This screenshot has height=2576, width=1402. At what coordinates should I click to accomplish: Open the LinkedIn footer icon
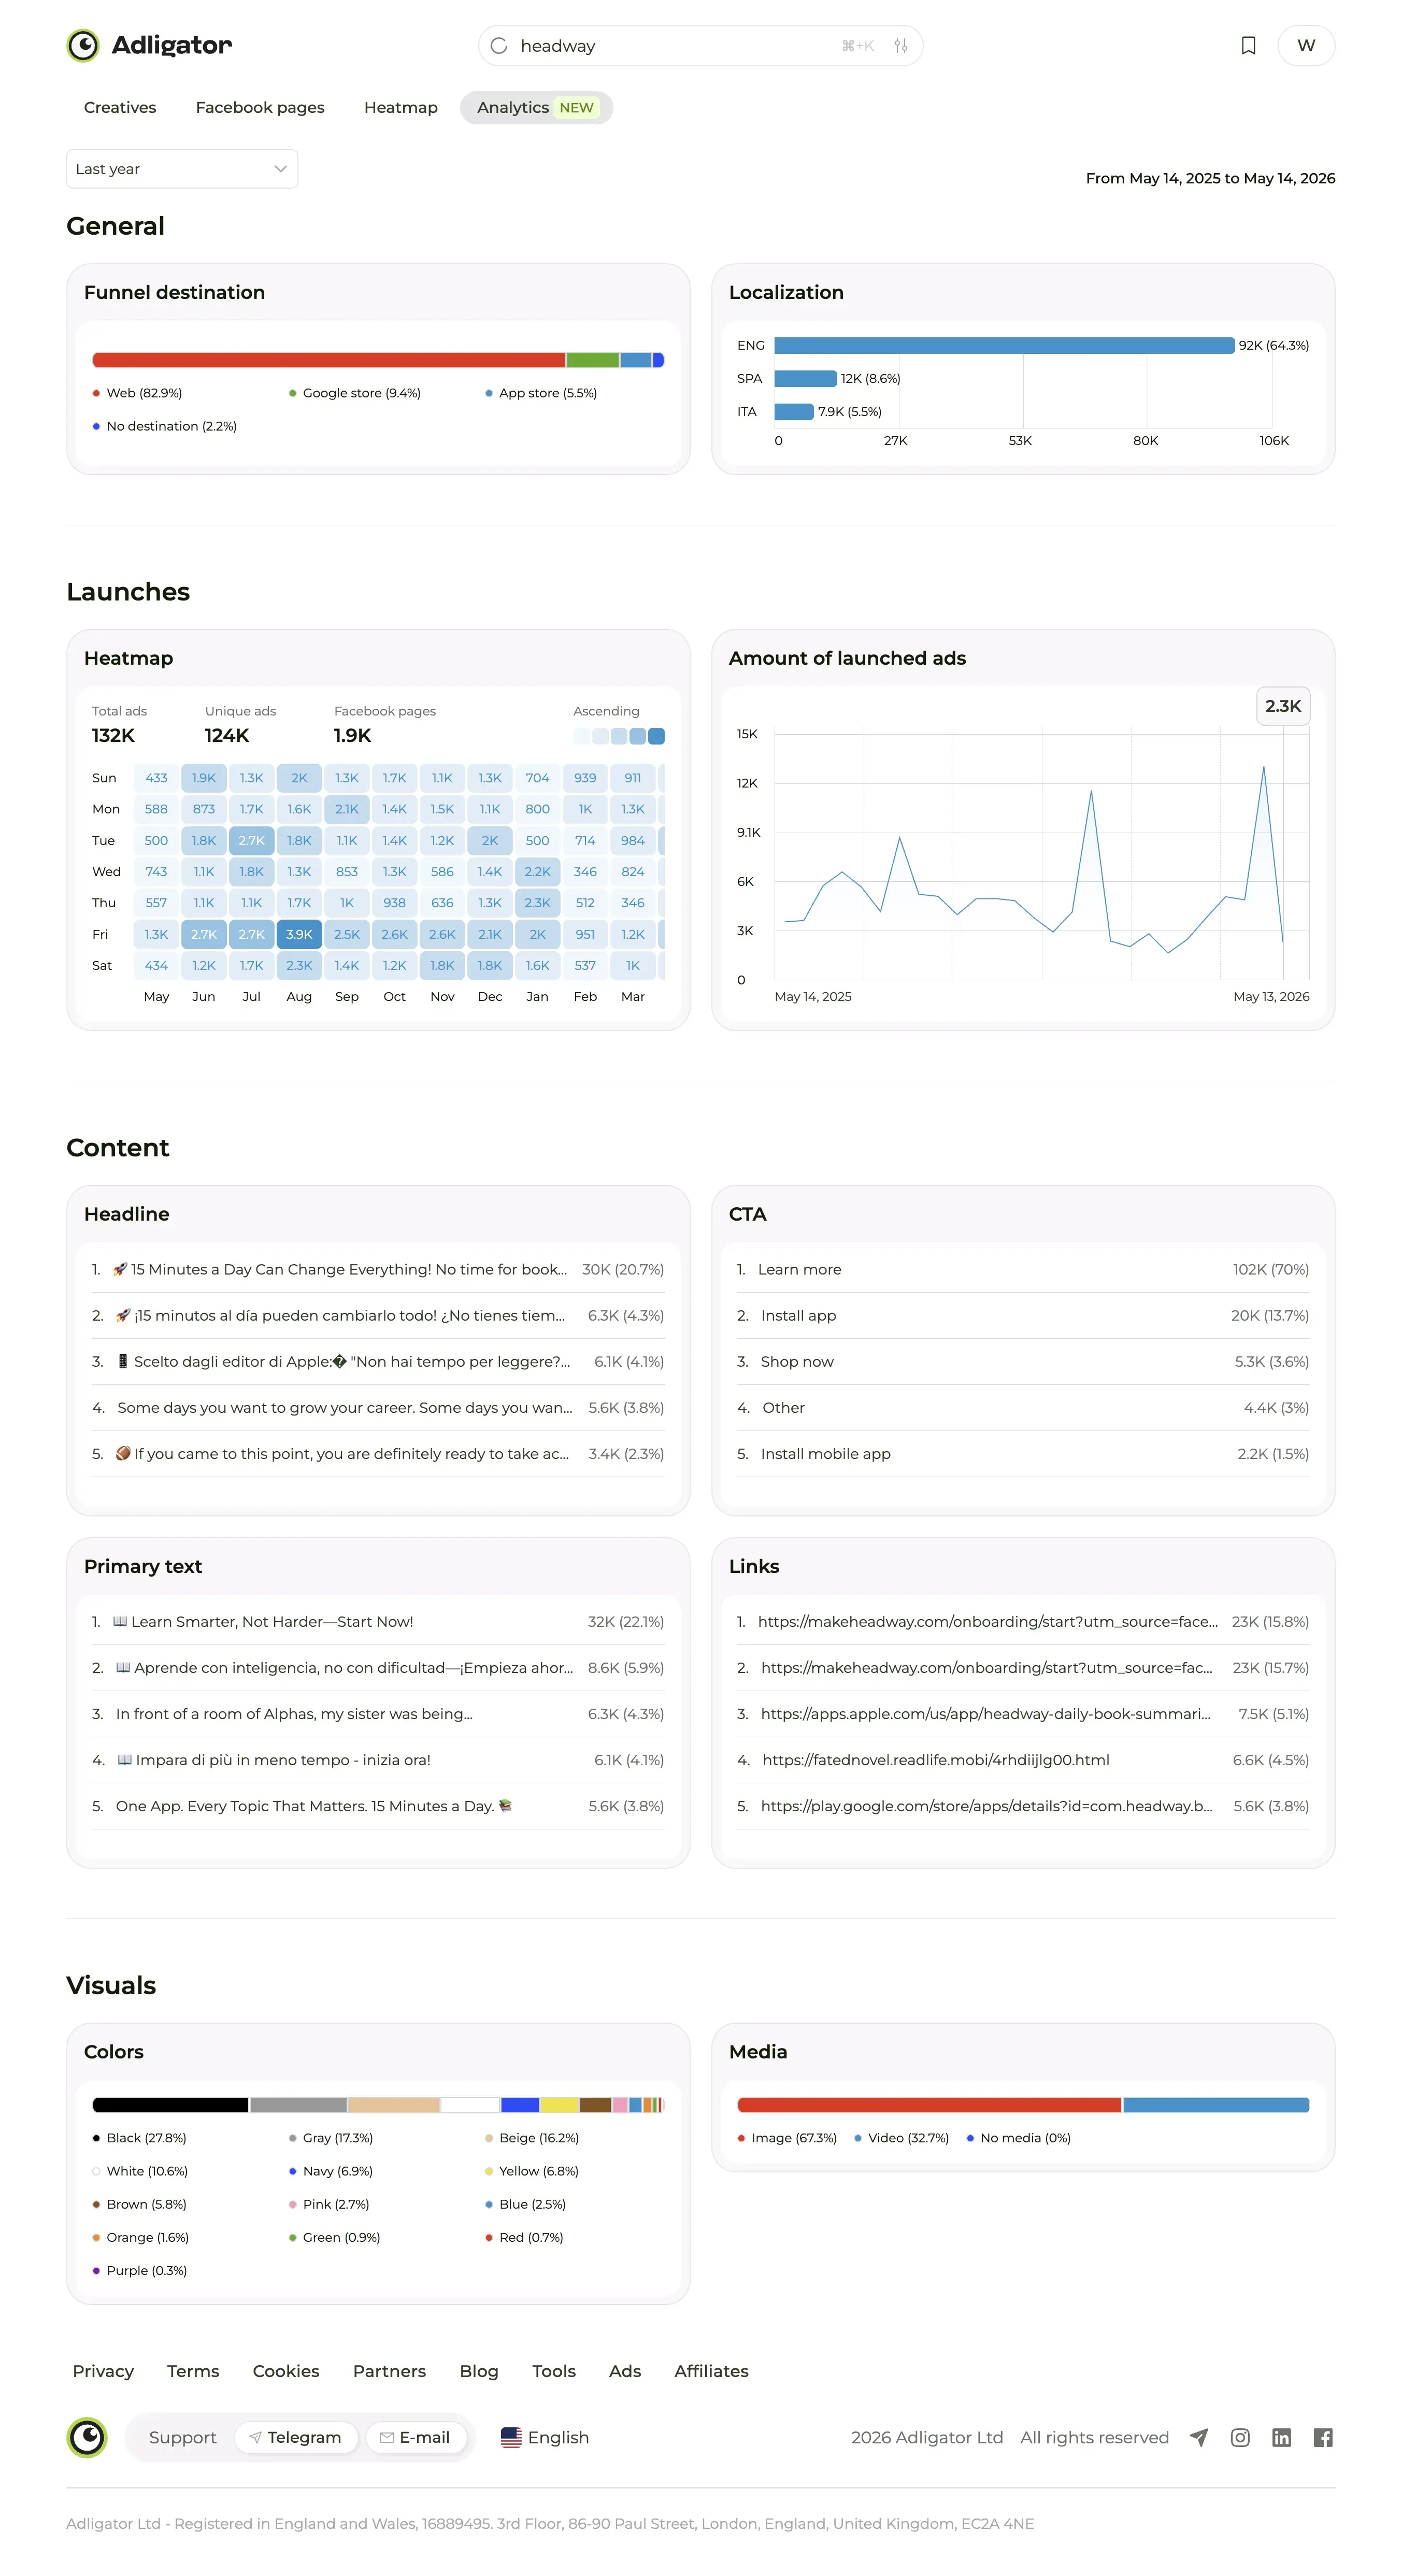tap(1281, 2437)
